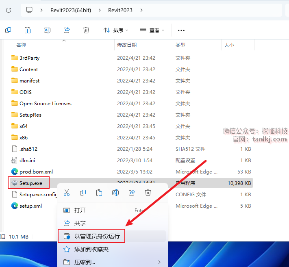Click the delete trash icon in the top toolbar
The image size is (289, 267).
coord(86,30)
